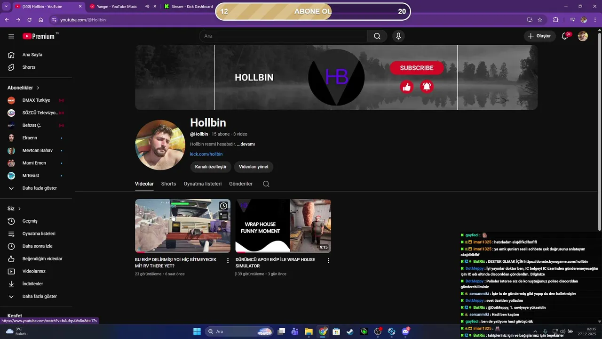
Task: Click the Hollbin profile picture
Action: 160,145
